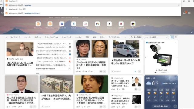
Task: Switch feed to list layout view
Action: click(x=176, y=37)
